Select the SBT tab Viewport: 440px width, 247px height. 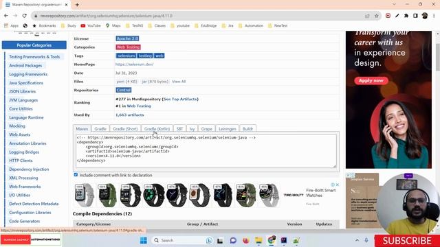coord(179,129)
